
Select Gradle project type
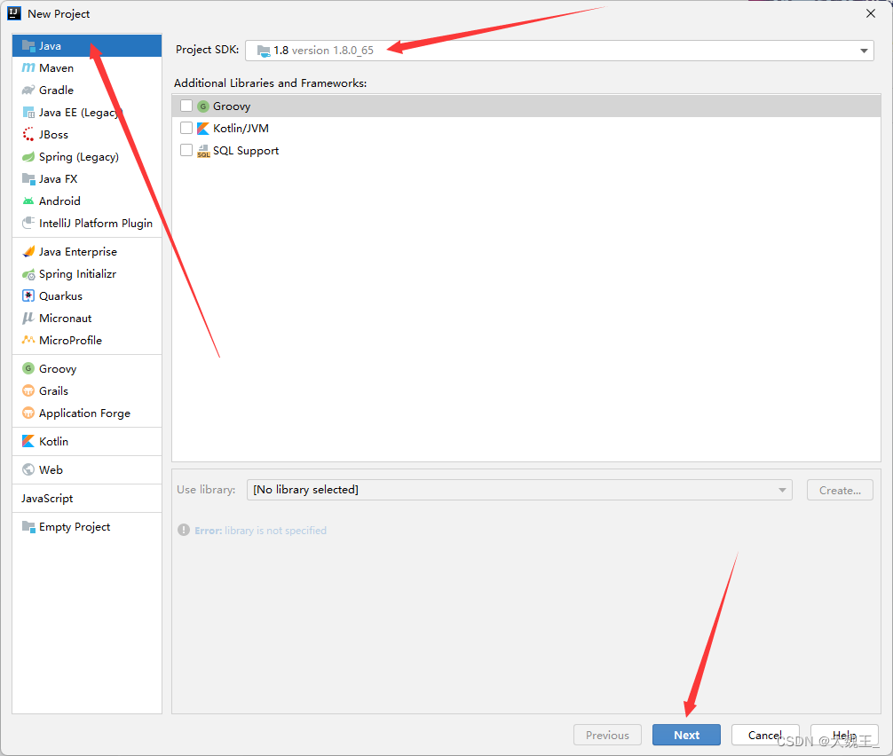(87, 90)
